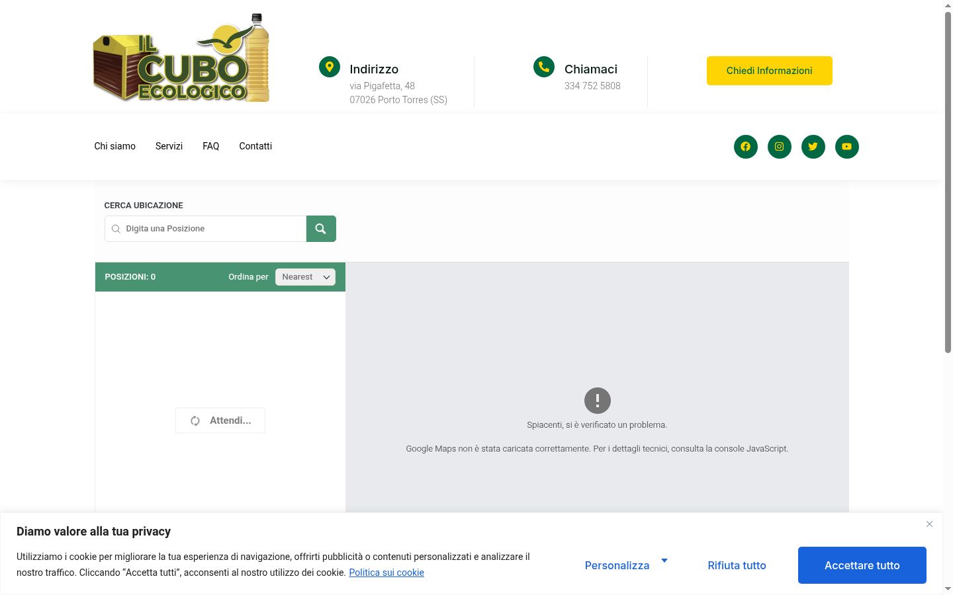953x595 pixels.
Task: Click the Chiamaci heading
Action: pyautogui.click(x=591, y=69)
